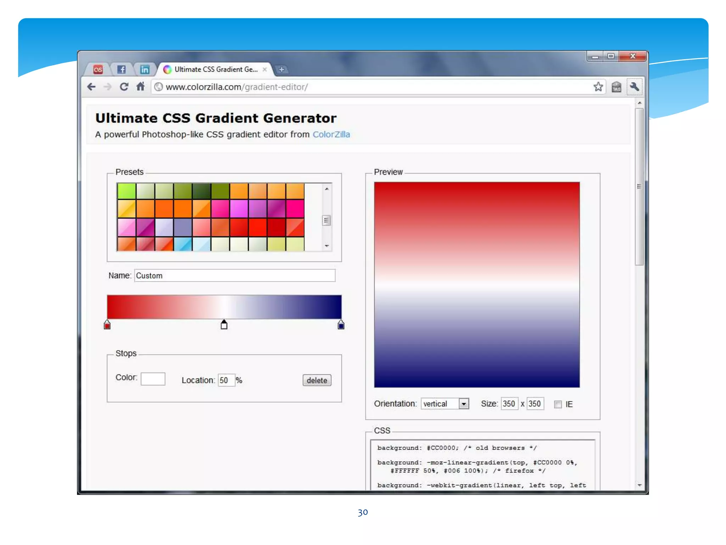The height and width of the screenshot is (545, 726).
Task: Select the white middle color stop
Action: pos(224,325)
